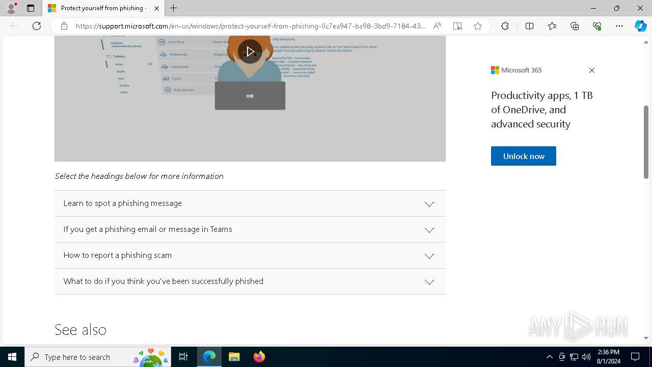The width and height of the screenshot is (652, 367).
Task: Launch the Copilot sidebar
Action: click(x=640, y=26)
